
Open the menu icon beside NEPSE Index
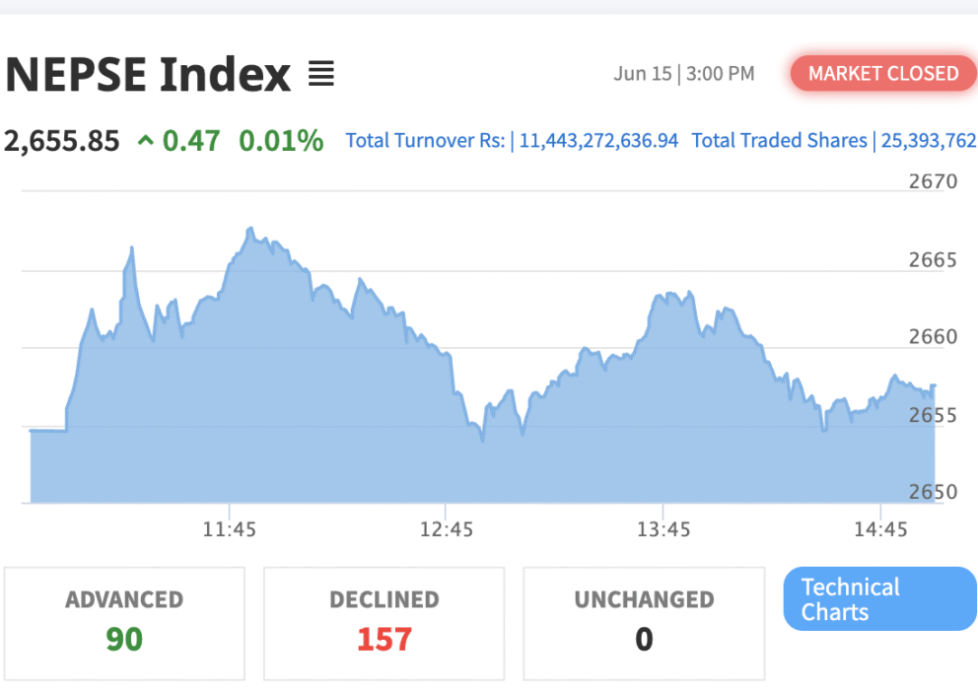pos(321,74)
